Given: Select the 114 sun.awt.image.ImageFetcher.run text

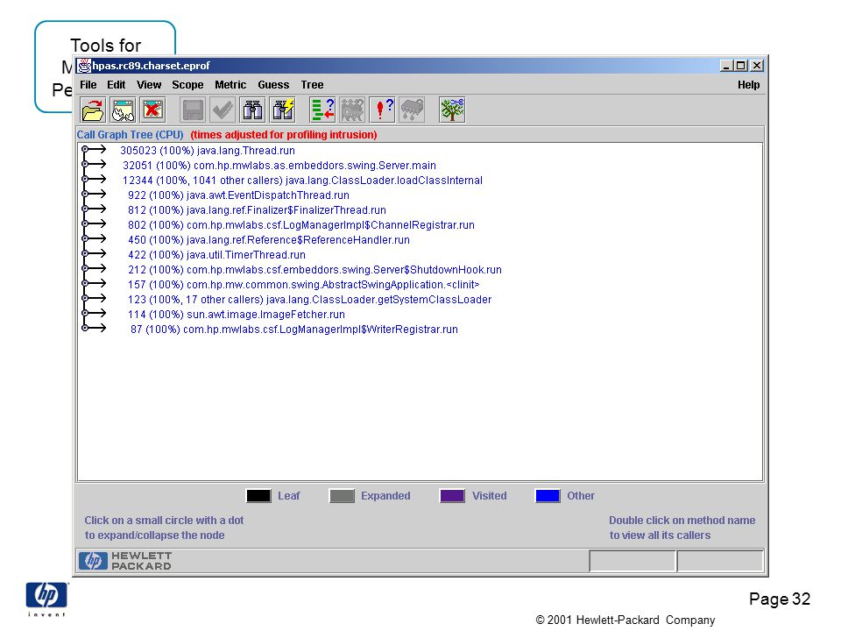Looking at the screenshot, I should point(237,315).
